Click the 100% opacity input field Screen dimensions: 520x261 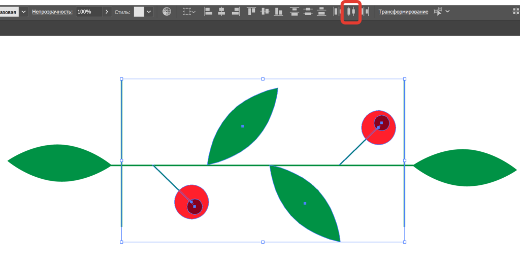[x=88, y=12]
